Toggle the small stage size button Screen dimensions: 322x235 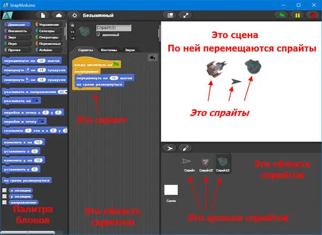(170, 15)
